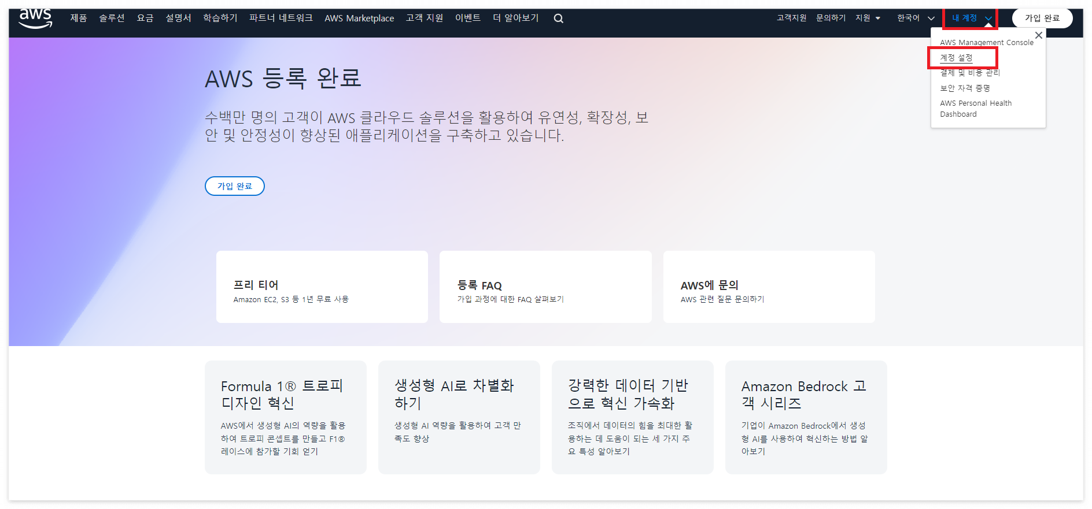Click the 고객지원 link in the top-right header

(791, 18)
